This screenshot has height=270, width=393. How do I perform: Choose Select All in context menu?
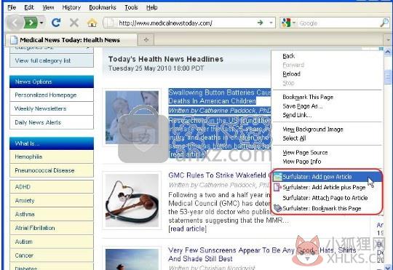point(294,138)
